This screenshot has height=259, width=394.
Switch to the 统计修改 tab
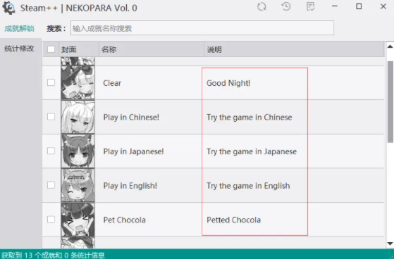(x=19, y=49)
